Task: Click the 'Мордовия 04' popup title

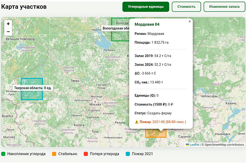Action: [147, 25]
